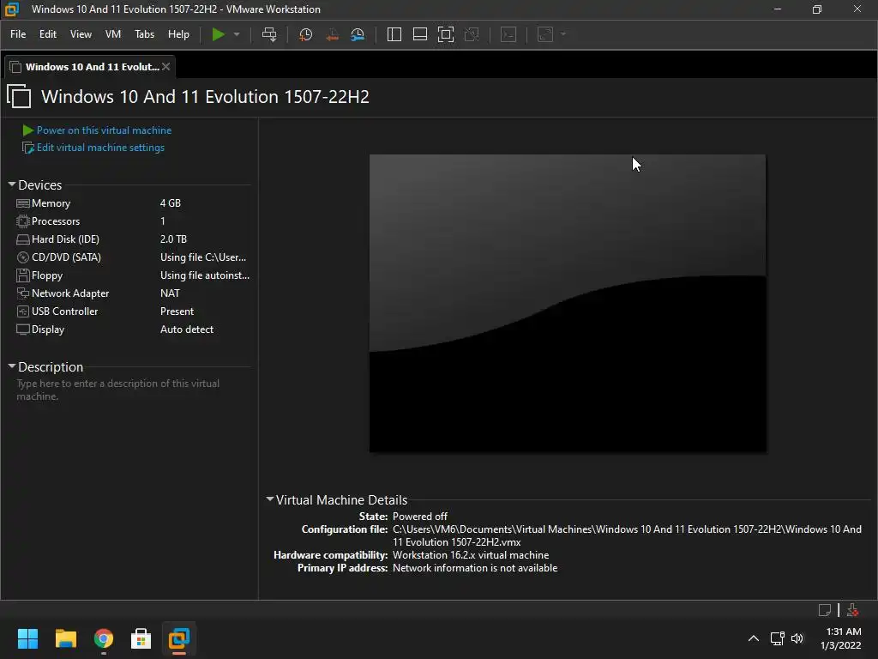Screen dimensions: 878x659
Task: Open the Edit menu
Action: pos(48,34)
